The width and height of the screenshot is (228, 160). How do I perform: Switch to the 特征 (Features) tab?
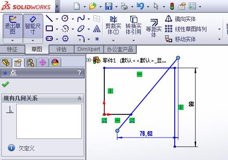click(12, 49)
